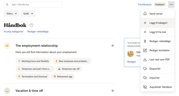Screen dimensions: 179x96
Task: Click the clock icon for Vacation & time off
Action: click(7, 91)
